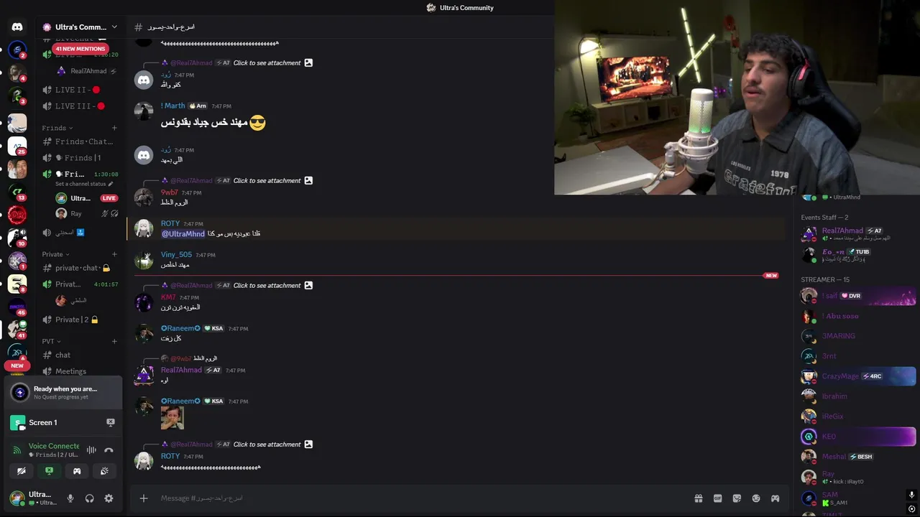Disconnect from voice with the hang-up icon
This screenshot has height=517, width=920.
(x=109, y=450)
